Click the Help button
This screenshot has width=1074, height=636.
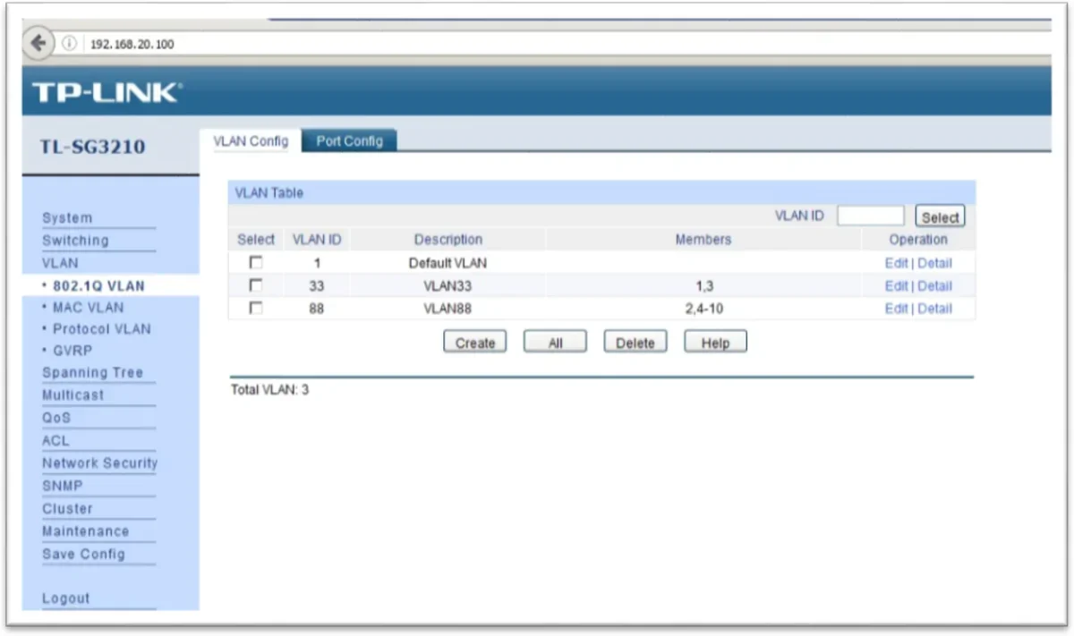pyautogui.click(x=715, y=343)
